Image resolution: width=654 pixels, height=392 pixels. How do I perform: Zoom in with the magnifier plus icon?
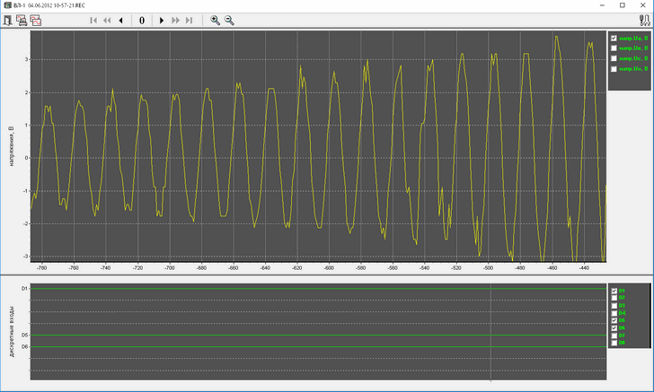(x=215, y=20)
